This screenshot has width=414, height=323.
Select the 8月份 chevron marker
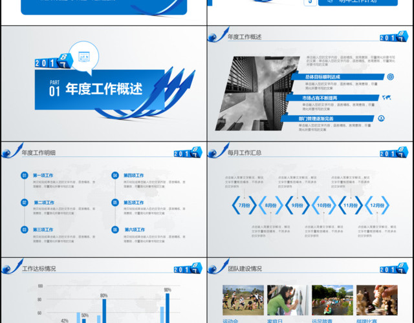coord(270,205)
